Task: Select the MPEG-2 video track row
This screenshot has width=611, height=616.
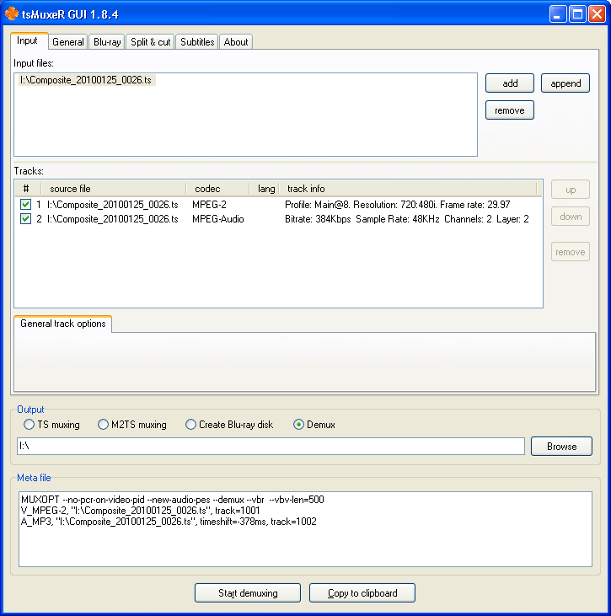Action: coord(278,204)
